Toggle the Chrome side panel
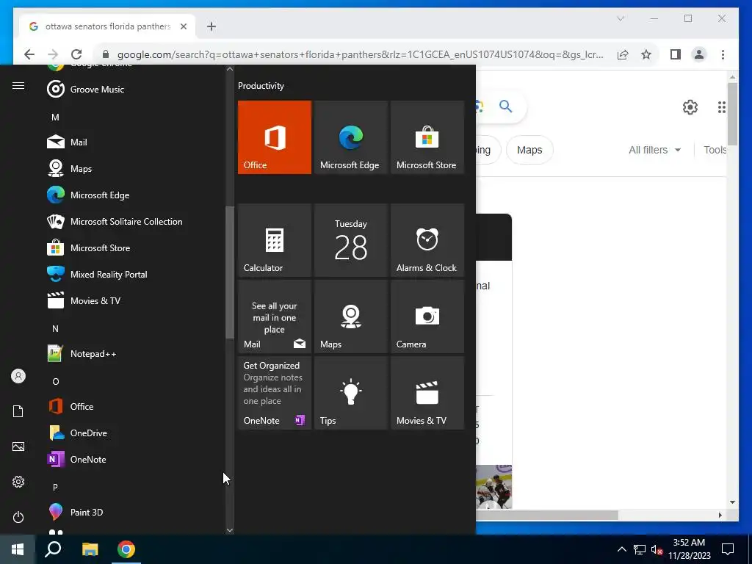752x564 pixels. point(676,54)
